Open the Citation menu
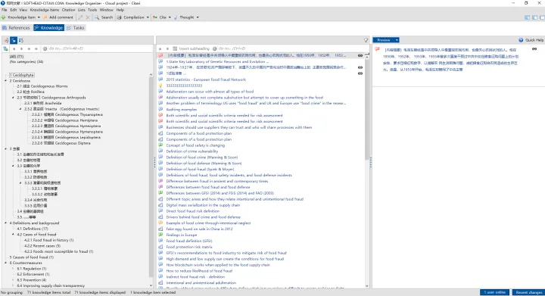The height and width of the screenshot is (296, 545). (68, 10)
